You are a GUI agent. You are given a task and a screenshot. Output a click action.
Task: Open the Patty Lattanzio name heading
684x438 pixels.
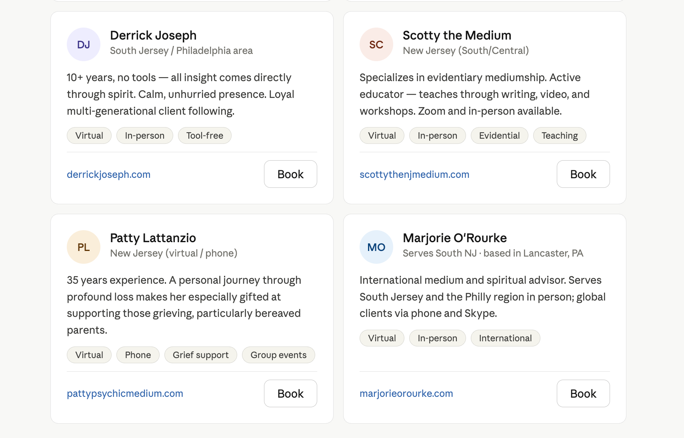(153, 238)
